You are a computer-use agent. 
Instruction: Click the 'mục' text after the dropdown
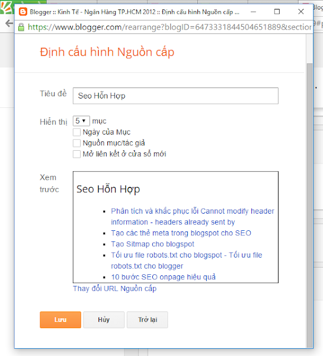[99, 121]
